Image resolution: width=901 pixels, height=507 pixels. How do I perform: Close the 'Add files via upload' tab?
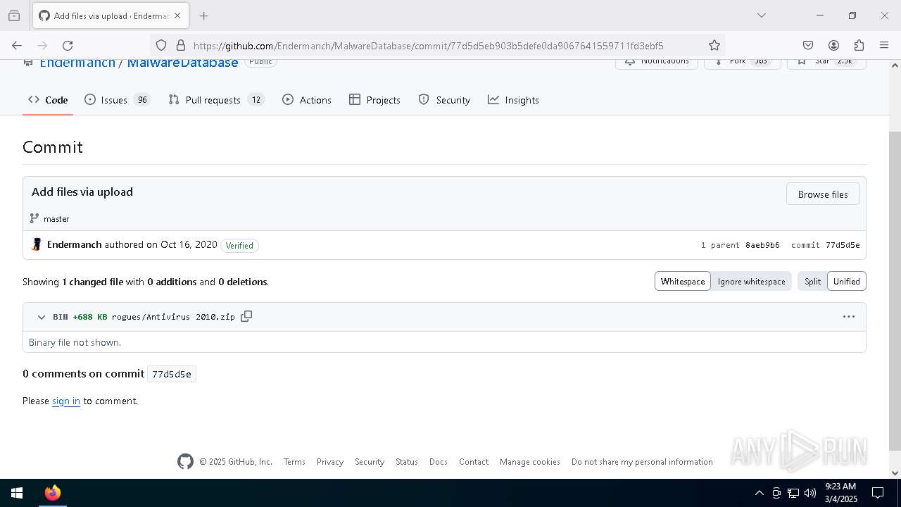[177, 15]
